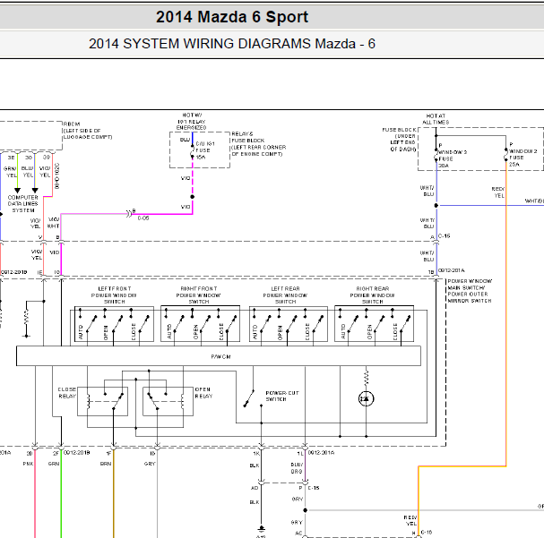544x538 pixels.
Task: Click the "OPEN RELAY" label
Action: [203, 393]
